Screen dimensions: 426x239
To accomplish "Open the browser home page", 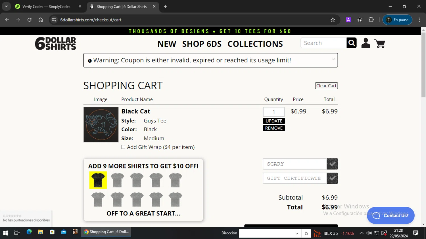I will coord(41,20).
